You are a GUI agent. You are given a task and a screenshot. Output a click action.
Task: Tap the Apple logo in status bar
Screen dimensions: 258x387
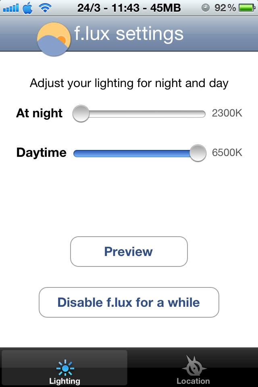[x=28, y=8]
